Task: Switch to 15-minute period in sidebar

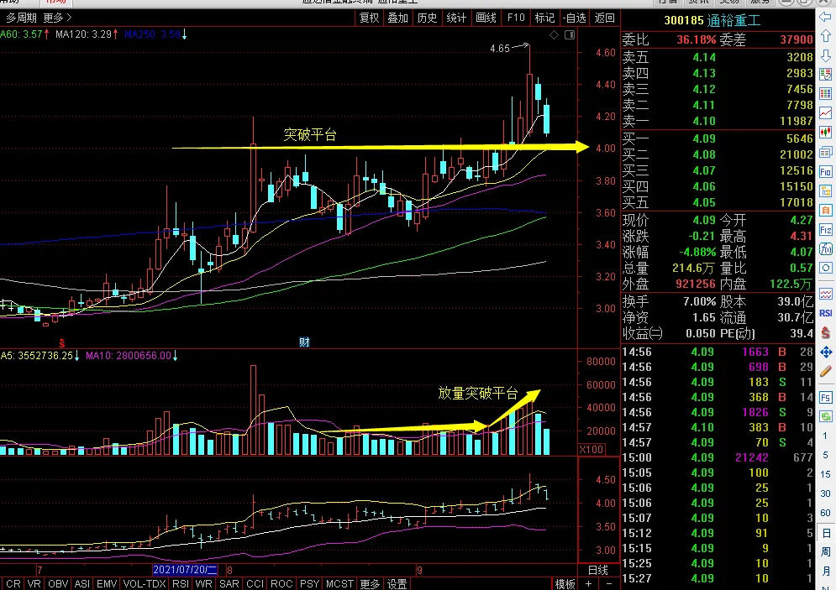Action: coord(825,474)
